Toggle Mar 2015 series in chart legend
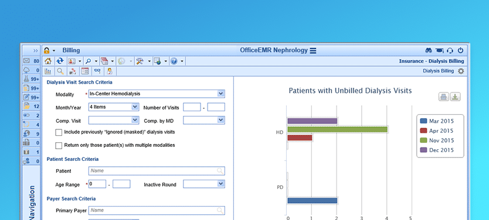489x220 pixels. coord(437,121)
